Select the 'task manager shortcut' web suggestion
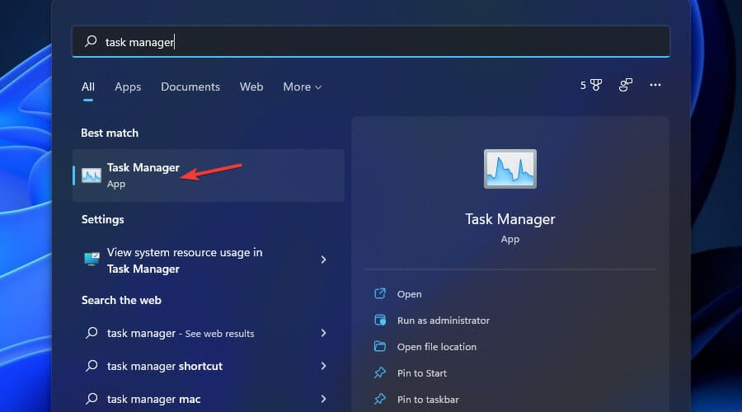Viewport: 742px width, 412px height. point(209,366)
